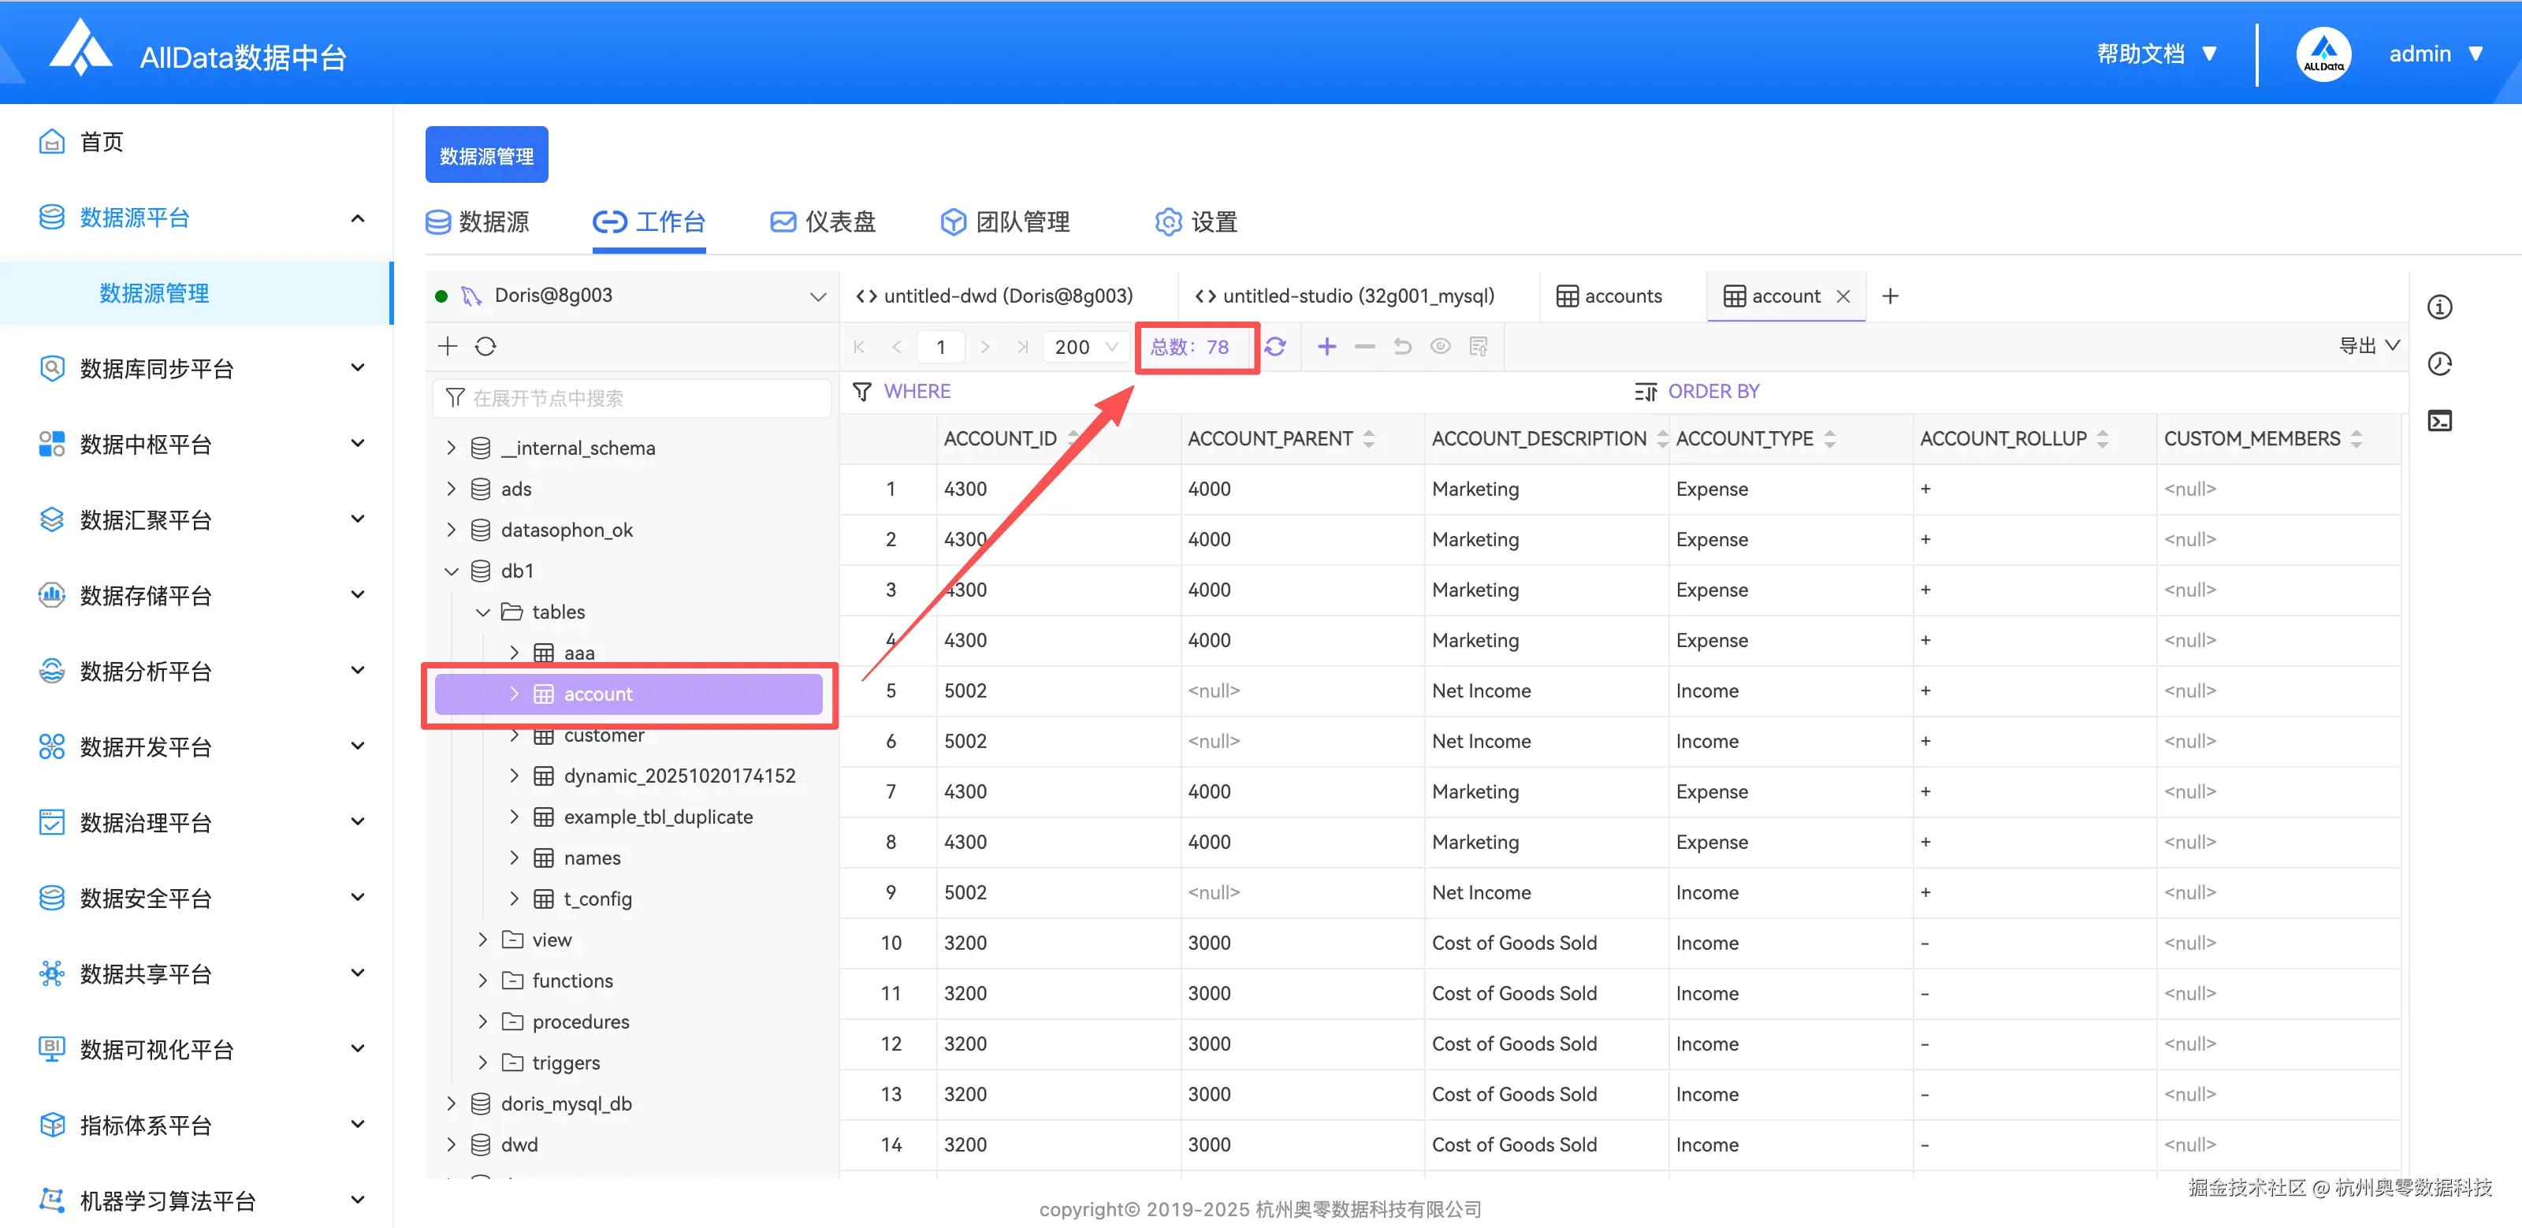
Task: Click the eye preview icon in table toolbar
Action: (1440, 347)
